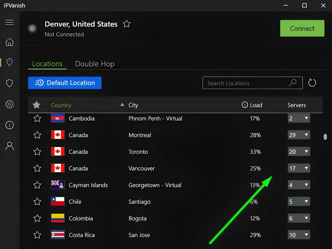Click the Canada flag for Montreal
This screenshot has height=249, width=332.
tap(58, 135)
